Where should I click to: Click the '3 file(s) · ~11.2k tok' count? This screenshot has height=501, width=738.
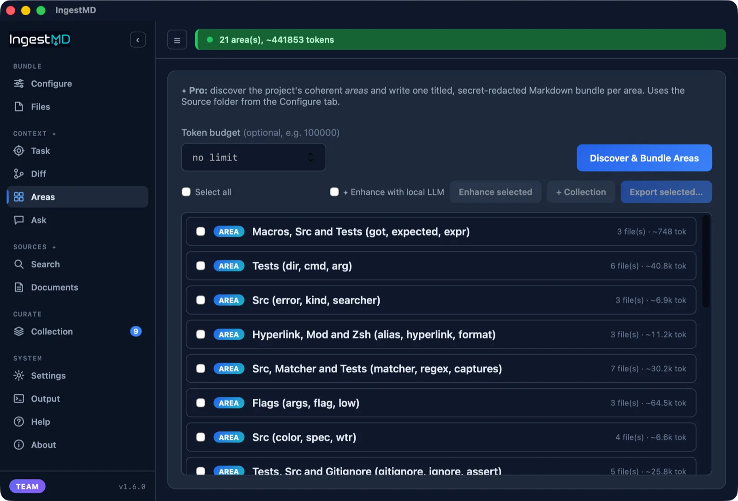pyautogui.click(x=649, y=334)
